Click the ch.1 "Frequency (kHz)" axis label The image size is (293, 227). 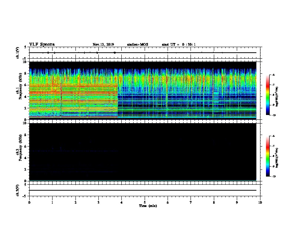(20, 86)
